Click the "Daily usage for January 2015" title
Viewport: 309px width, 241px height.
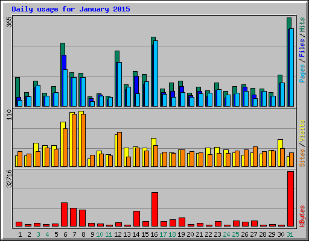(71, 9)
